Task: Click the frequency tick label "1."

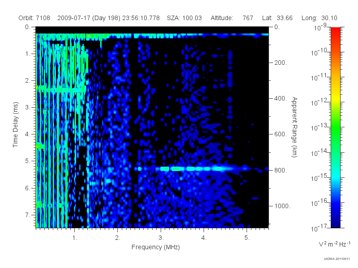Action: pyautogui.click(x=75, y=238)
